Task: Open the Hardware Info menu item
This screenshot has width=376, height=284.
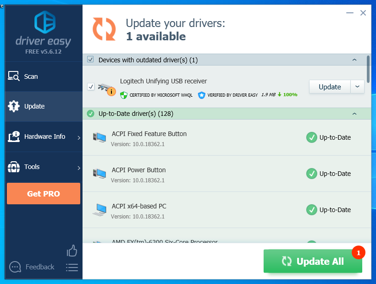Action: tap(44, 137)
